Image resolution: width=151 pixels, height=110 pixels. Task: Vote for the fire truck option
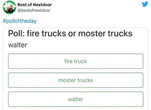coord(76,61)
